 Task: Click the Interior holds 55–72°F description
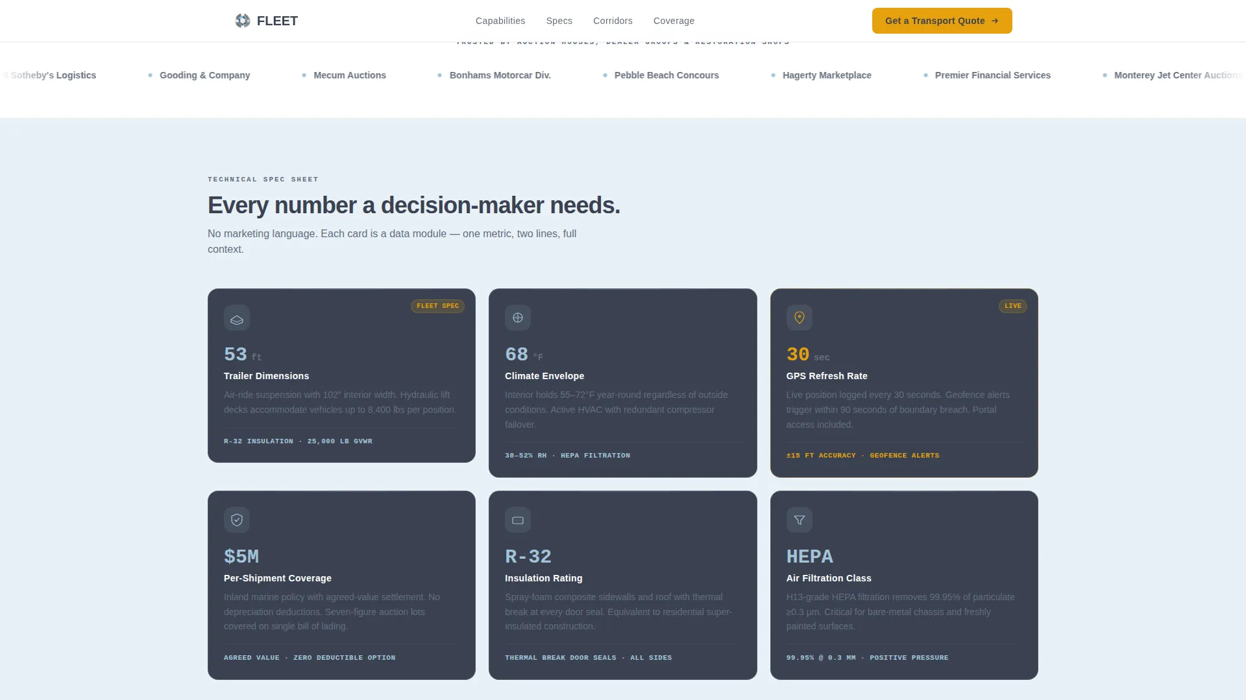[617, 410]
